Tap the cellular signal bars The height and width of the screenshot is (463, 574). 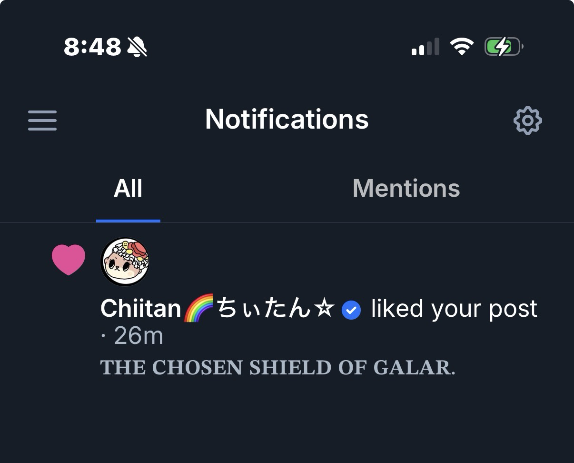pos(425,47)
